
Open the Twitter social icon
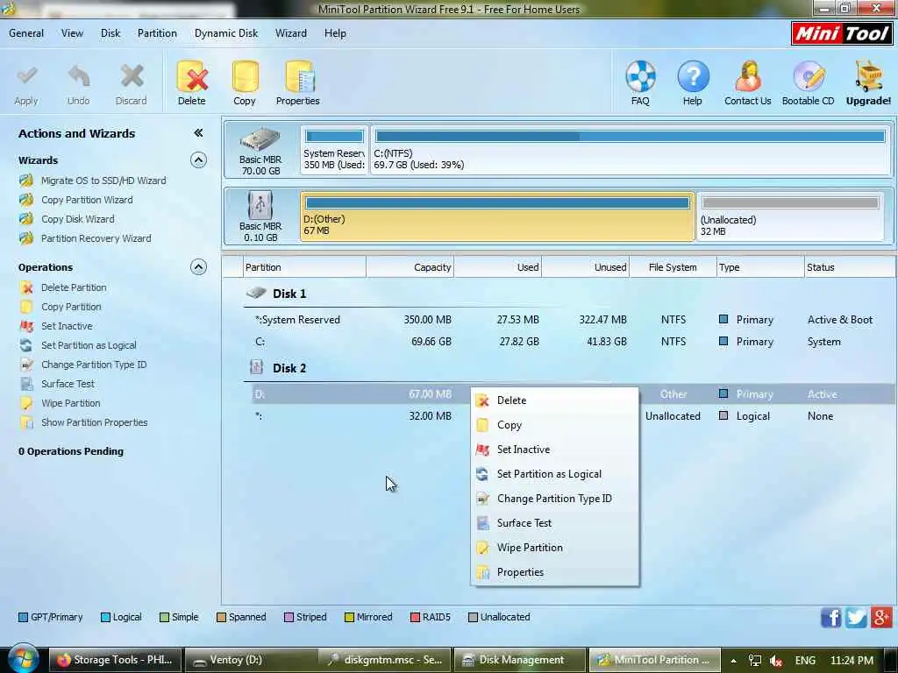(x=856, y=618)
